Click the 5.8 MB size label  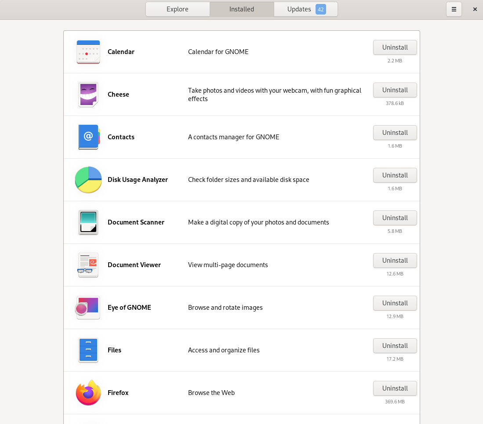click(395, 231)
